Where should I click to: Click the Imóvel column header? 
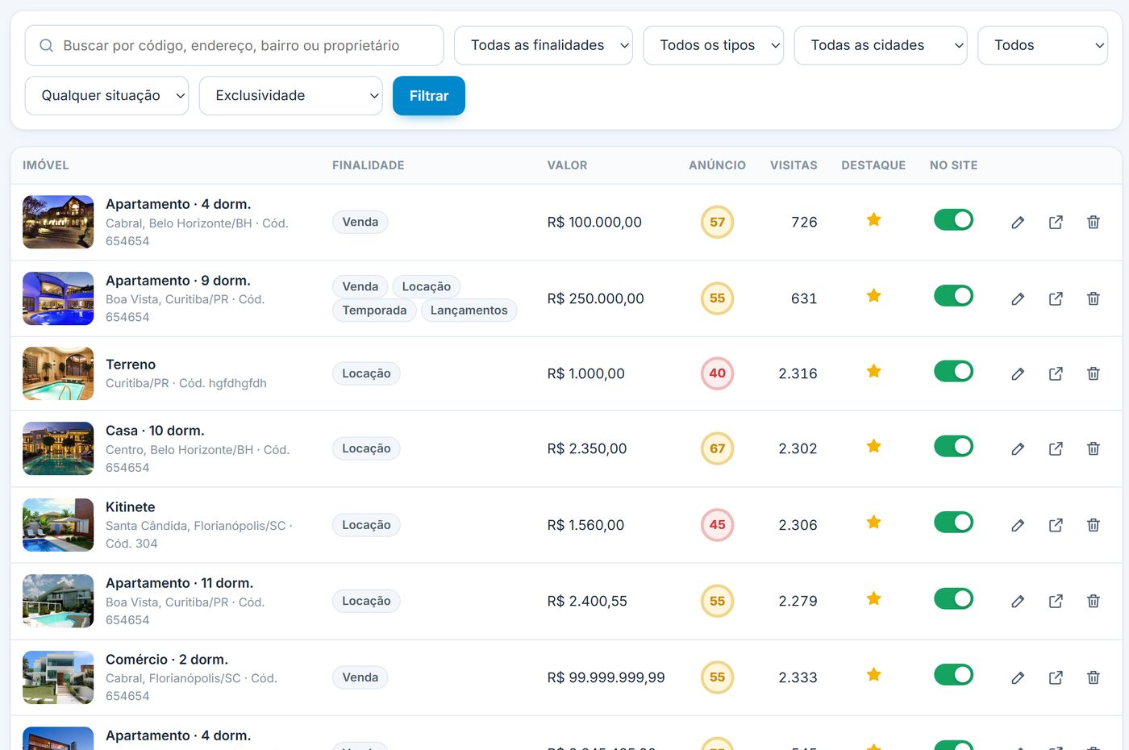(46, 165)
